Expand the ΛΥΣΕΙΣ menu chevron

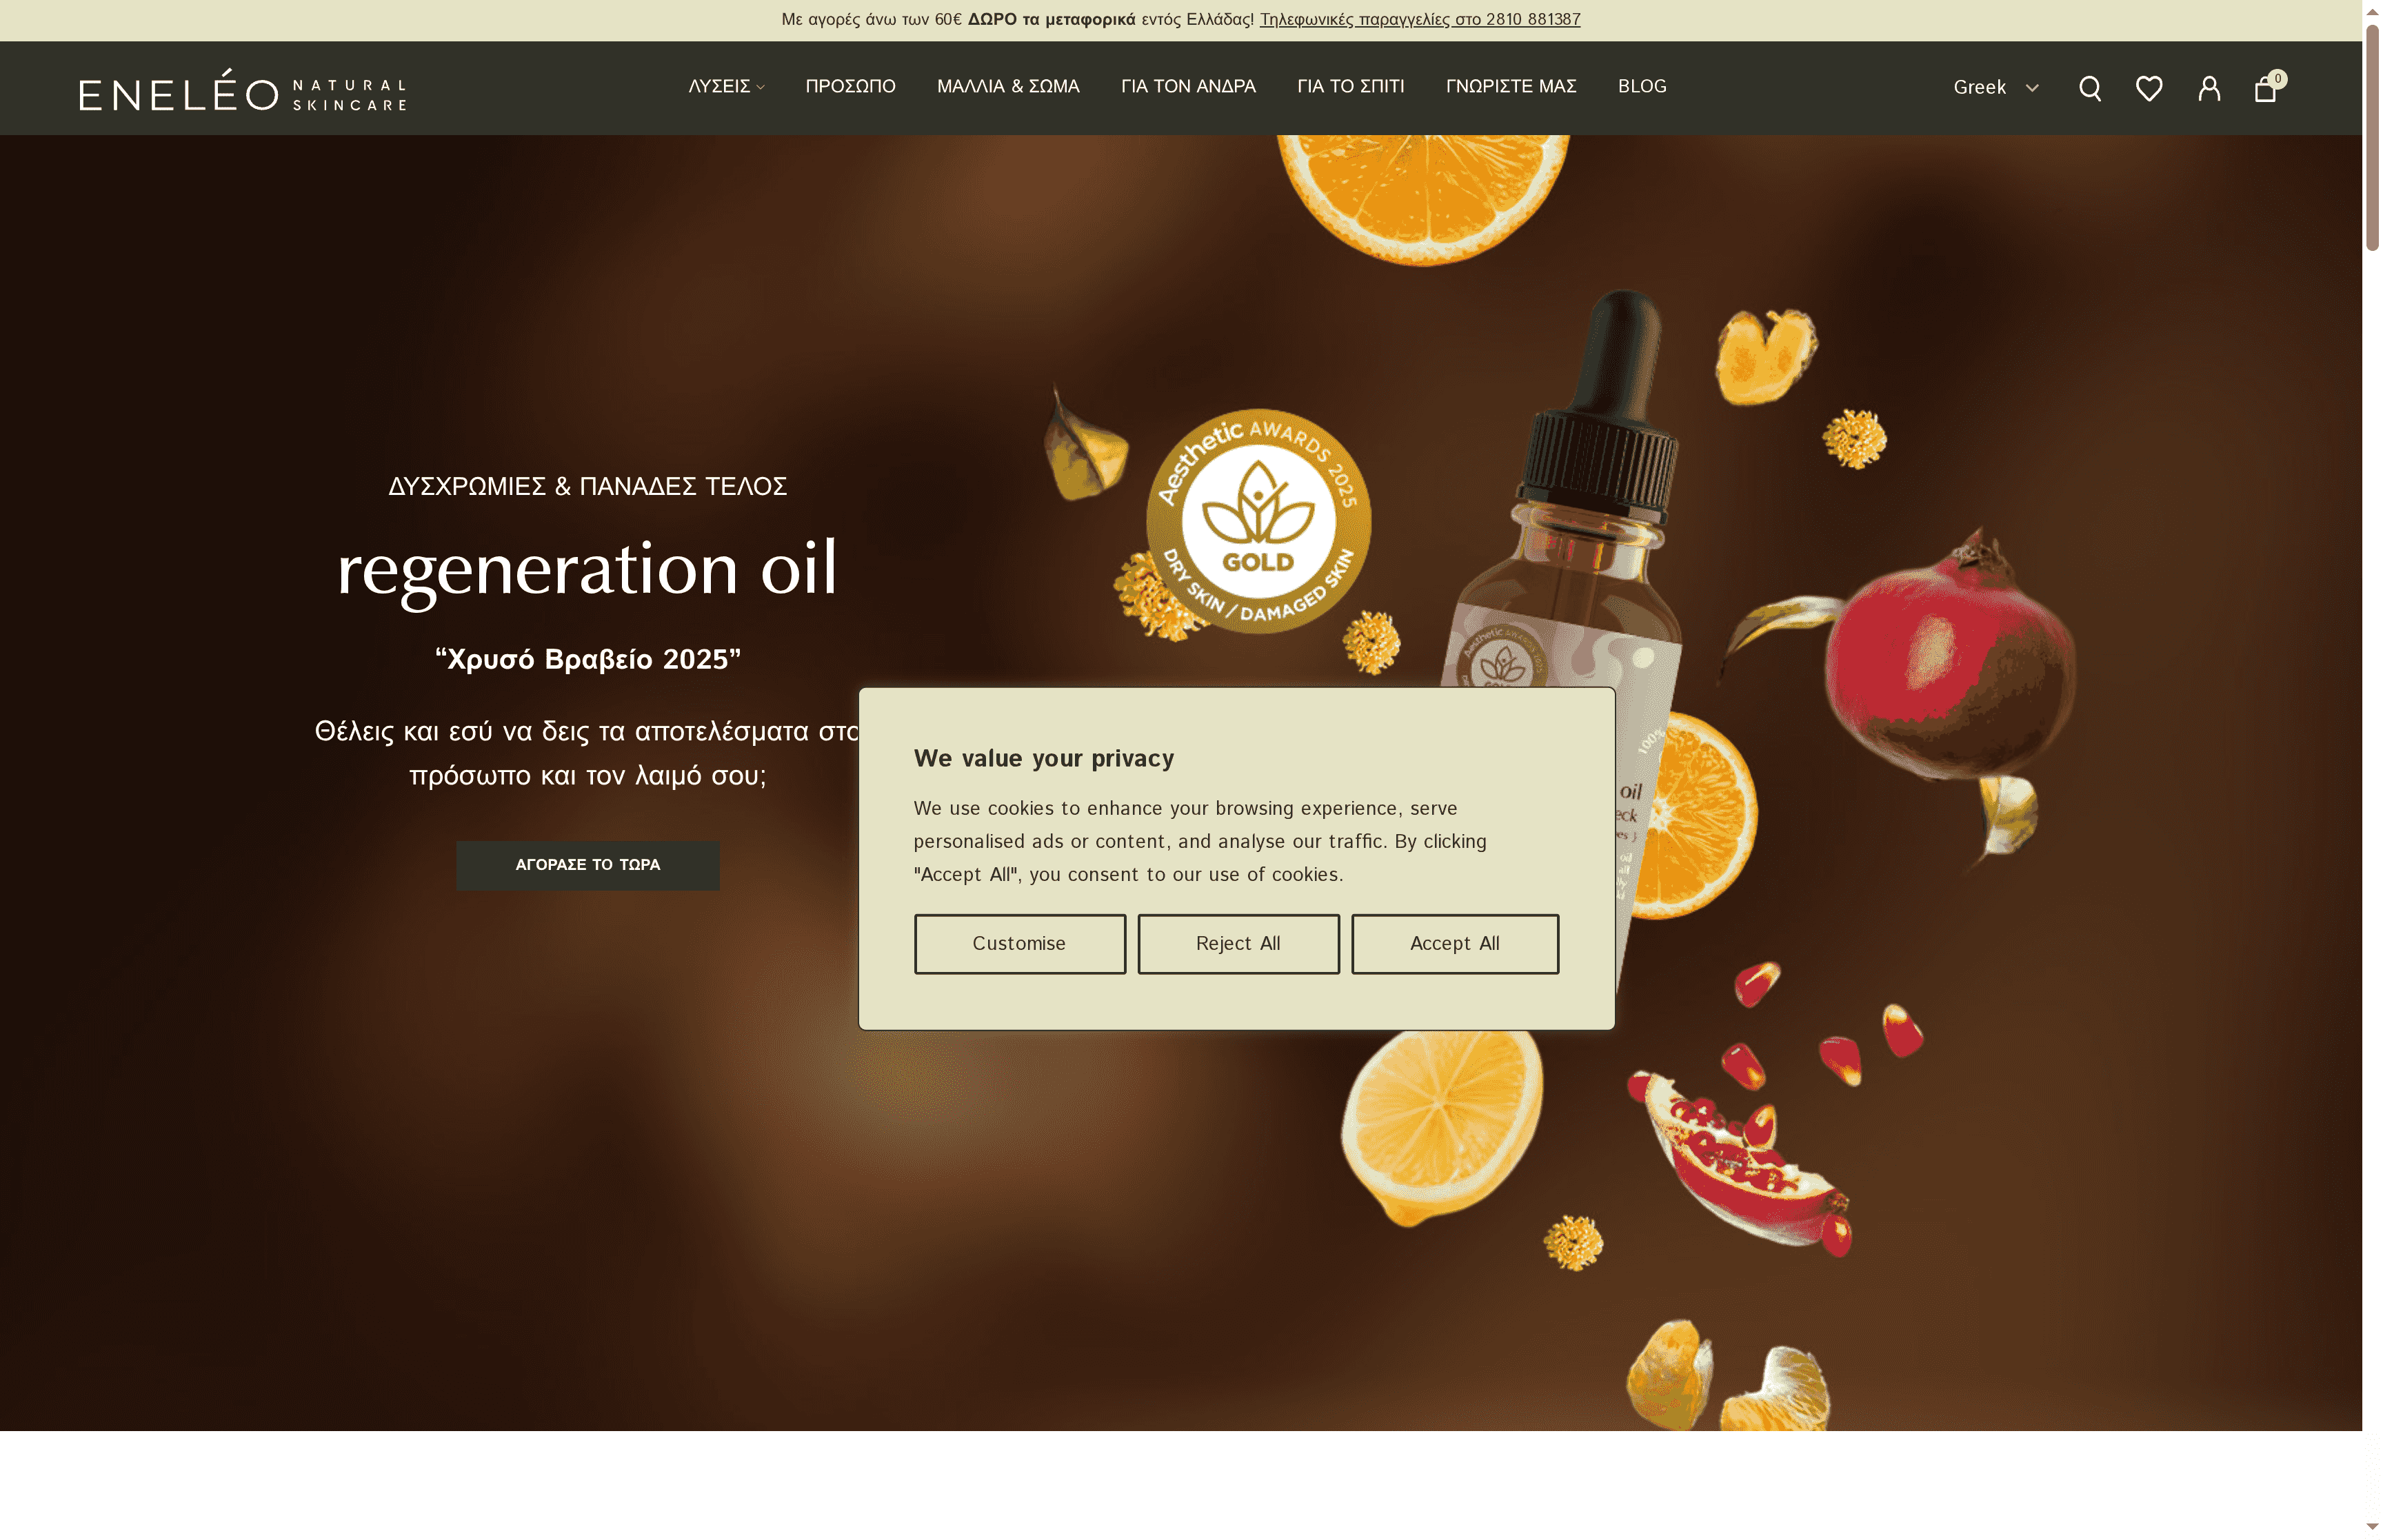coord(761,88)
